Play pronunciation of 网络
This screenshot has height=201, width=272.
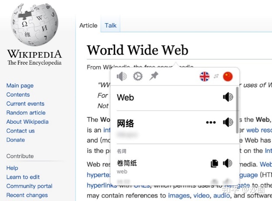coord(228,122)
